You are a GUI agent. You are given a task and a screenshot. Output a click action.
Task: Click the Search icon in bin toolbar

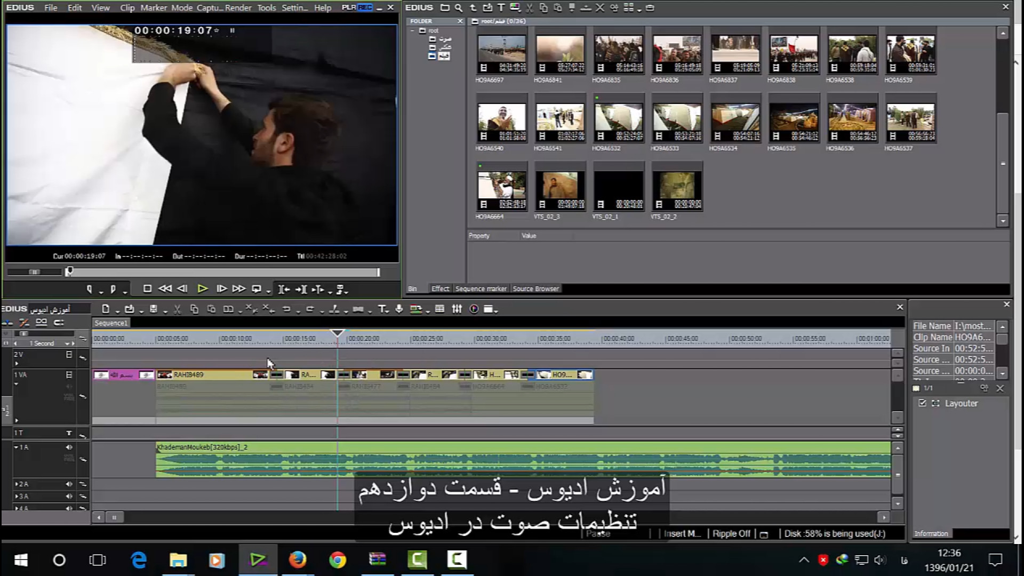pyautogui.click(x=459, y=8)
